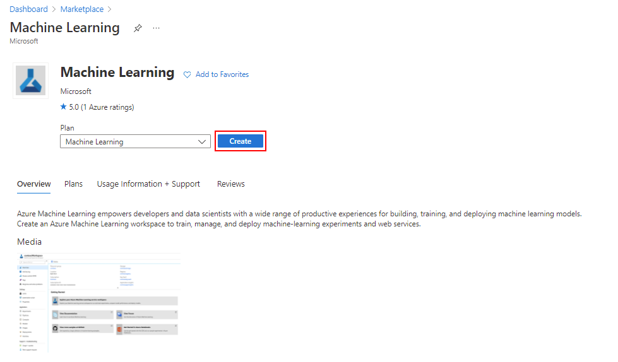Click the Microsoft subtitle under page header
Image resolution: width=618 pixels, height=362 pixels.
pyautogui.click(x=23, y=41)
